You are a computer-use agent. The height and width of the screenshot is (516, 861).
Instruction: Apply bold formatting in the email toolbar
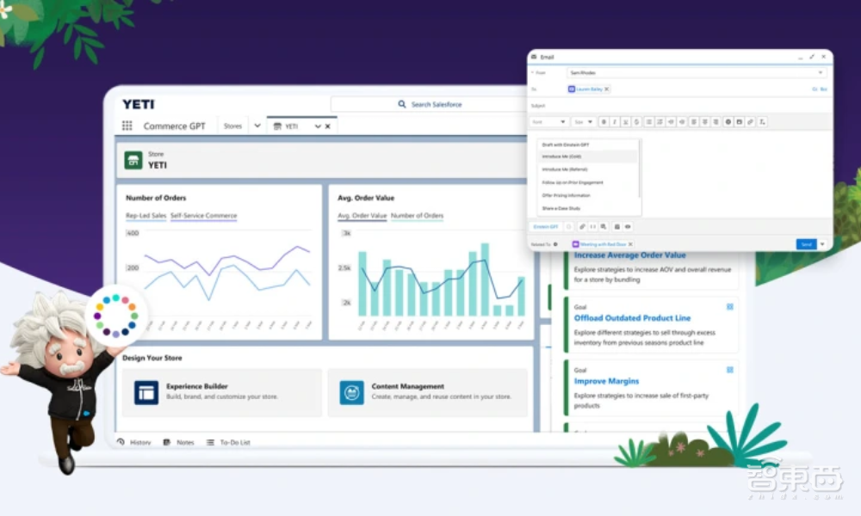tap(604, 121)
